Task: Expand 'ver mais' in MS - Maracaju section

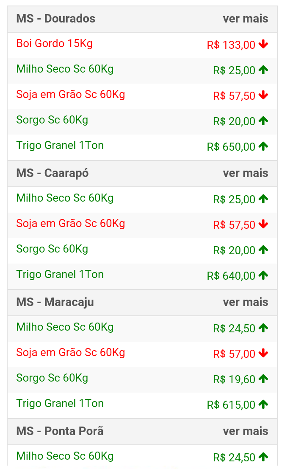Action: (x=245, y=302)
